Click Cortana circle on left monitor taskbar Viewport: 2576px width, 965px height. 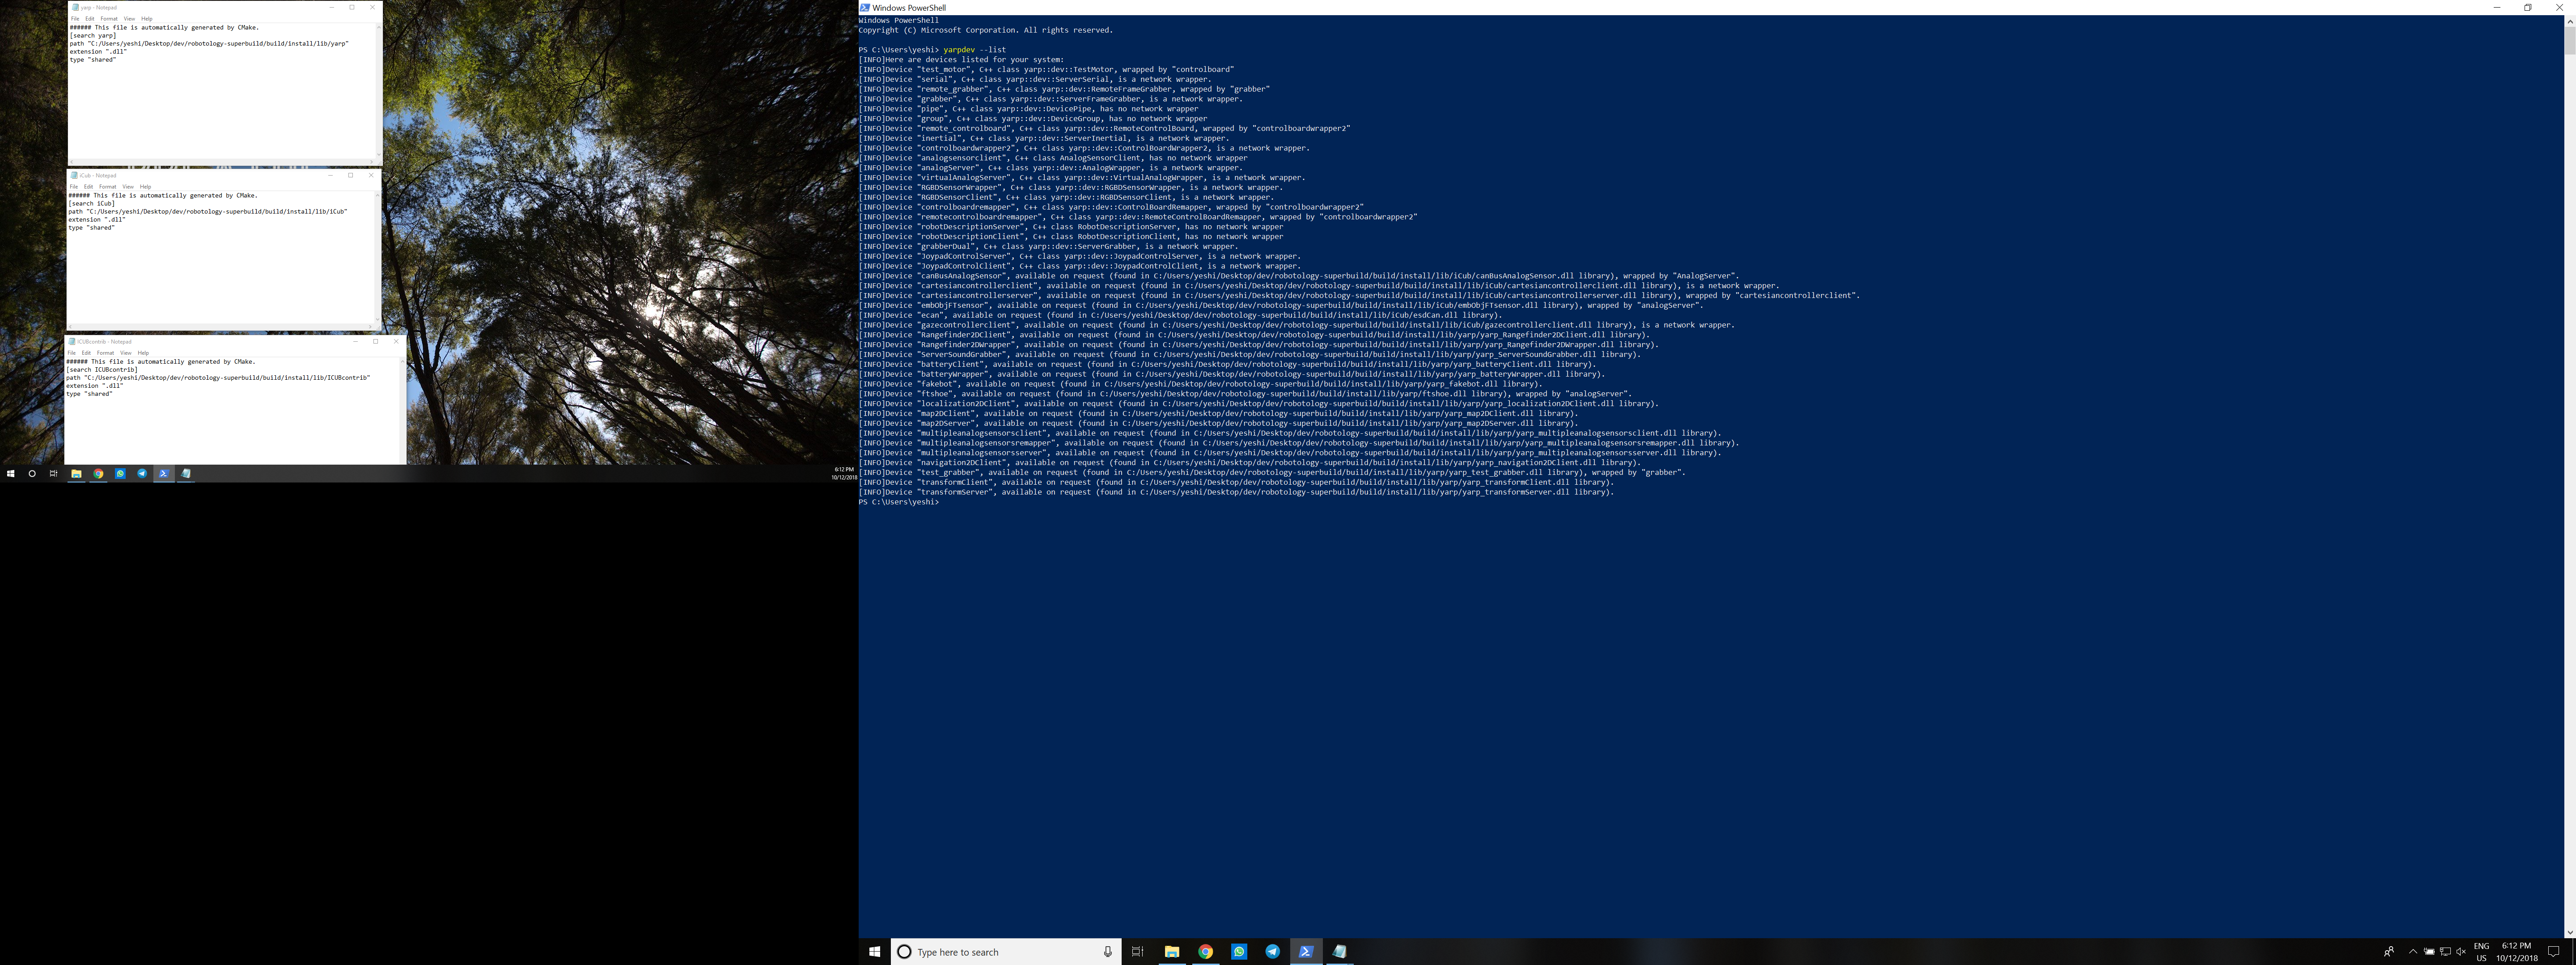(32, 474)
